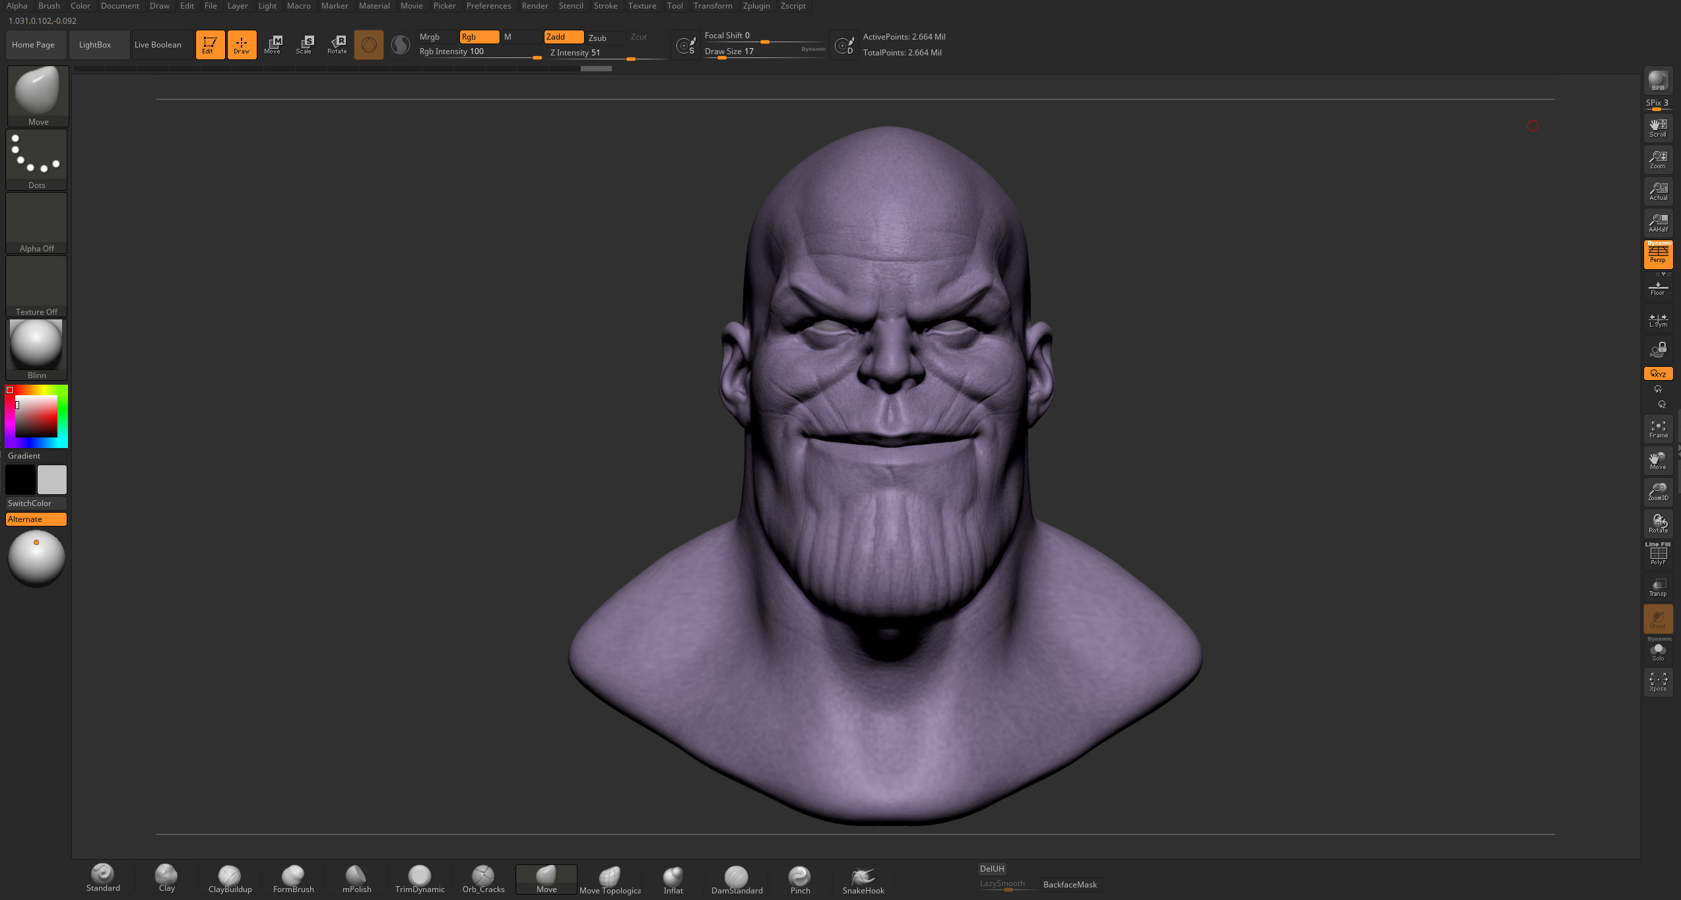Click the Zoom3D icon
Screen dimensions: 1681x900
[1658, 492]
